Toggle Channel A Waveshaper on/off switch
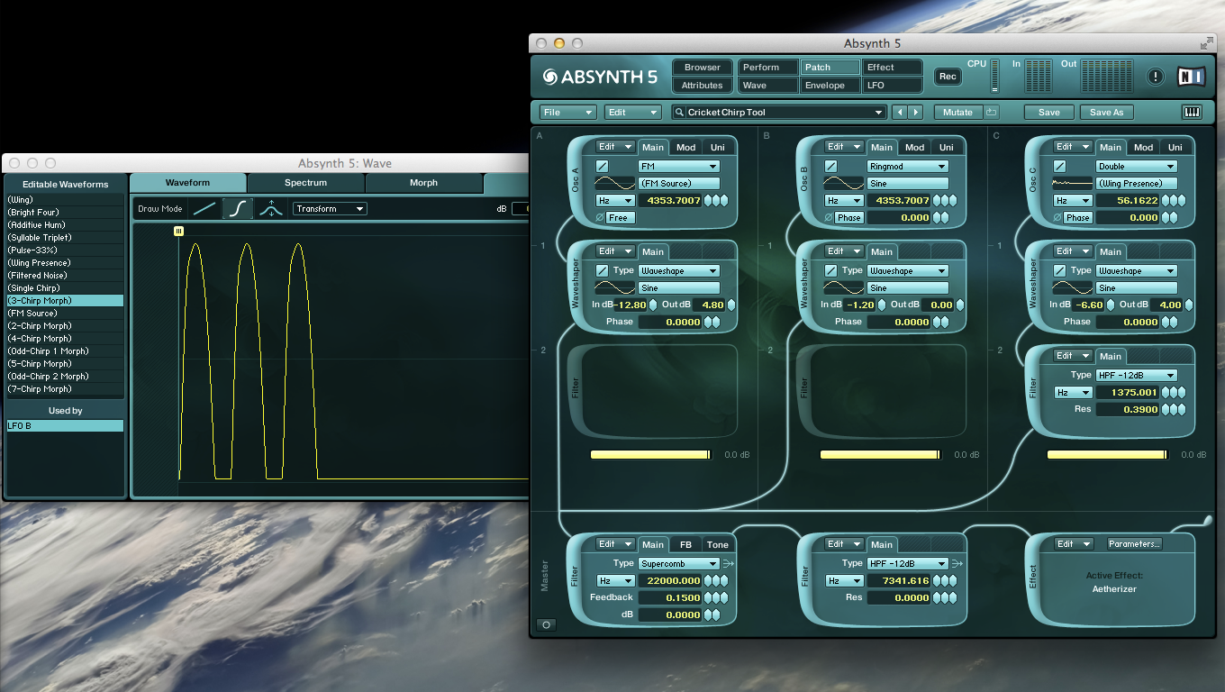Viewport: 1225px width, 692px height. (x=602, y=271)
